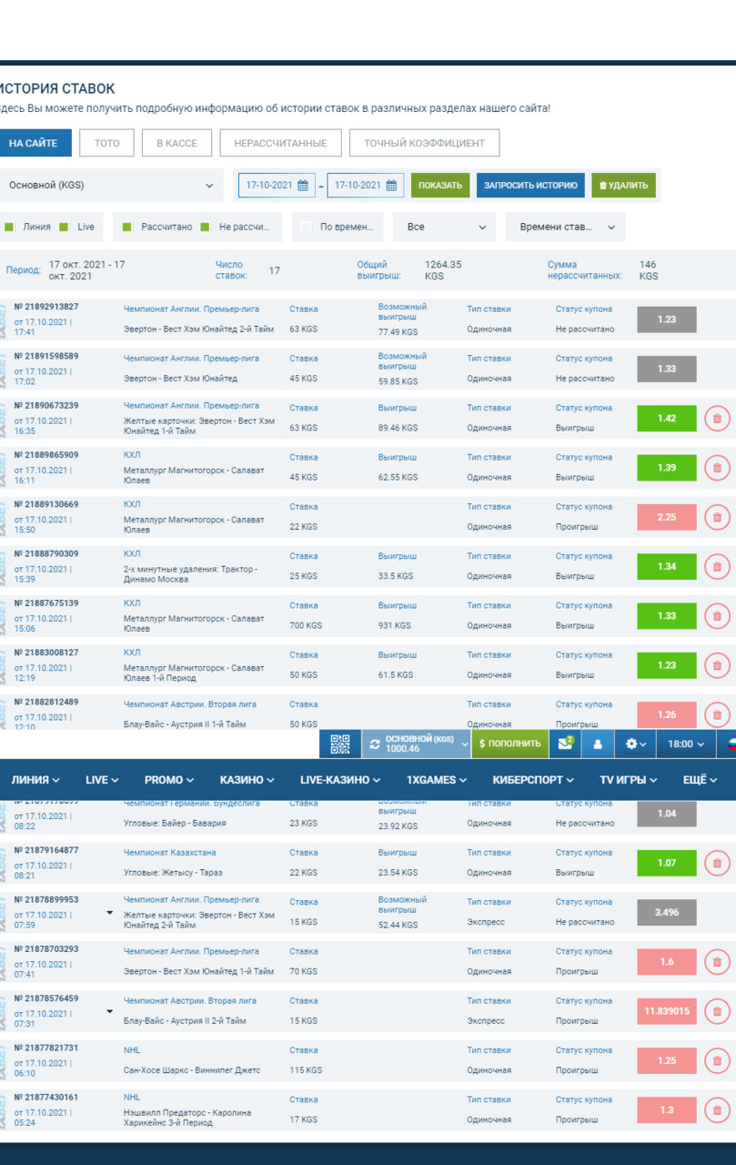Viewport: 736px width, 1165px height.
Task: Click the УДАЛИТЬ button
Action: [623, 186]
